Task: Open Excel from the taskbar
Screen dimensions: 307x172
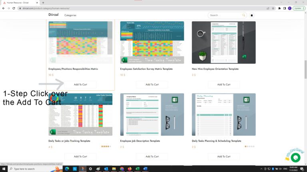Action: tap(138, 169)
